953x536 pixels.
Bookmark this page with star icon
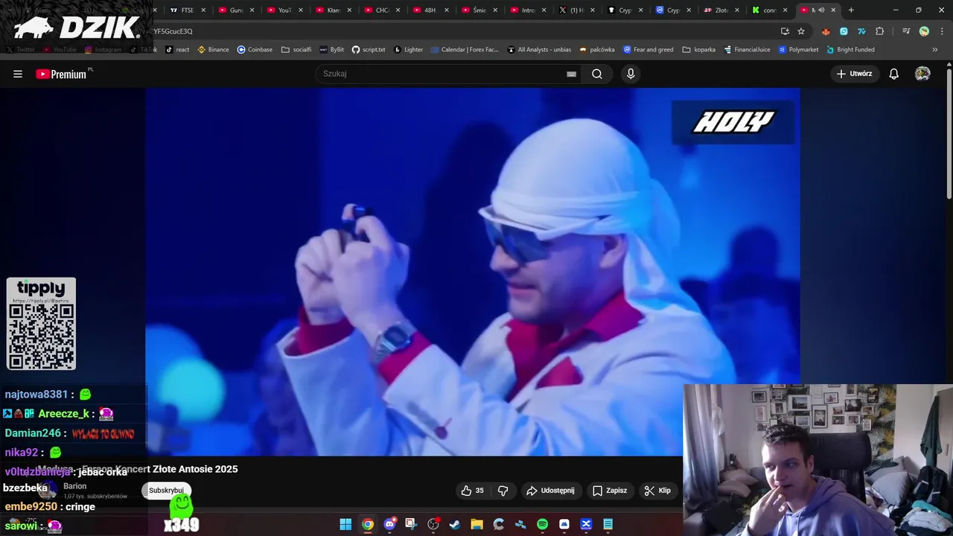pyautogui.click(x=801, y=31)
